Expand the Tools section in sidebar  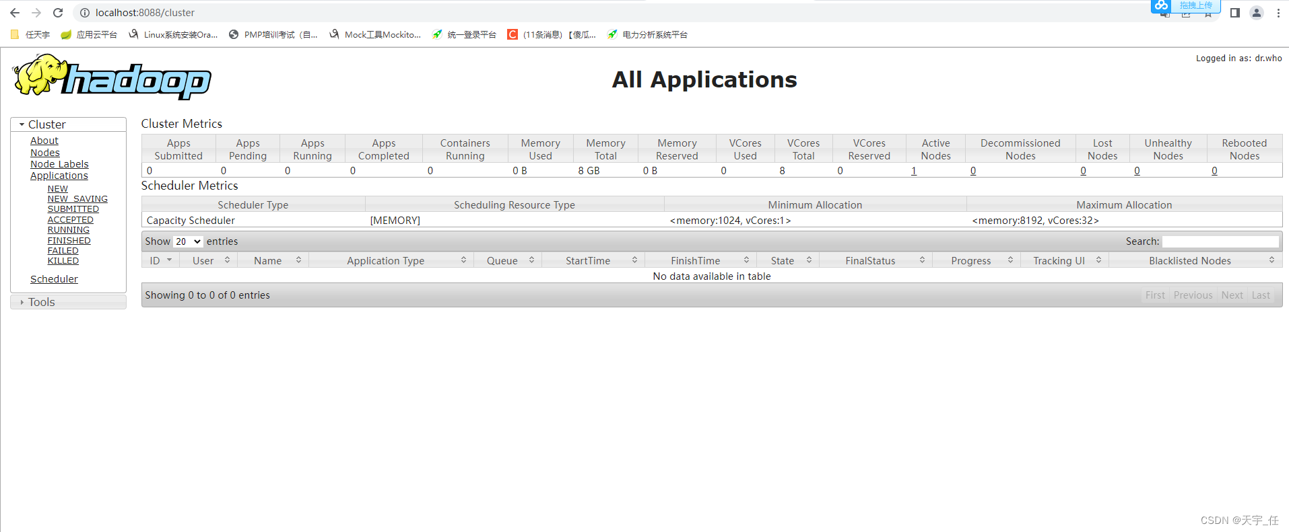pyautogui.click(x=22, y=303)
